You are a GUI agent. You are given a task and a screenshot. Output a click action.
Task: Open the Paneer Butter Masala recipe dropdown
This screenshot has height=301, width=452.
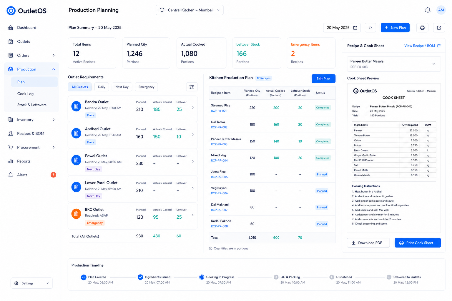coord(394,64)
